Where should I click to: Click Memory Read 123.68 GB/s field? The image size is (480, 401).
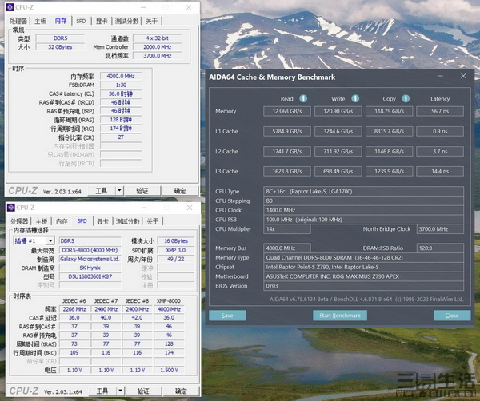pos(287,111)
